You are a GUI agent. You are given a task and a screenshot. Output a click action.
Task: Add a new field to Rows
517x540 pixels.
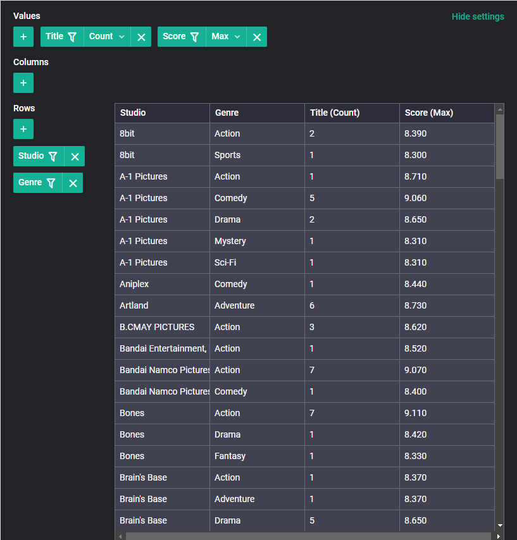coord(23,129)
